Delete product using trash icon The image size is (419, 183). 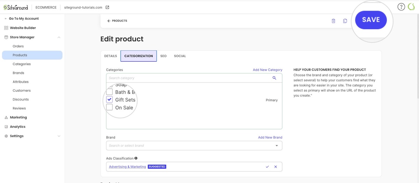point(333,21)
